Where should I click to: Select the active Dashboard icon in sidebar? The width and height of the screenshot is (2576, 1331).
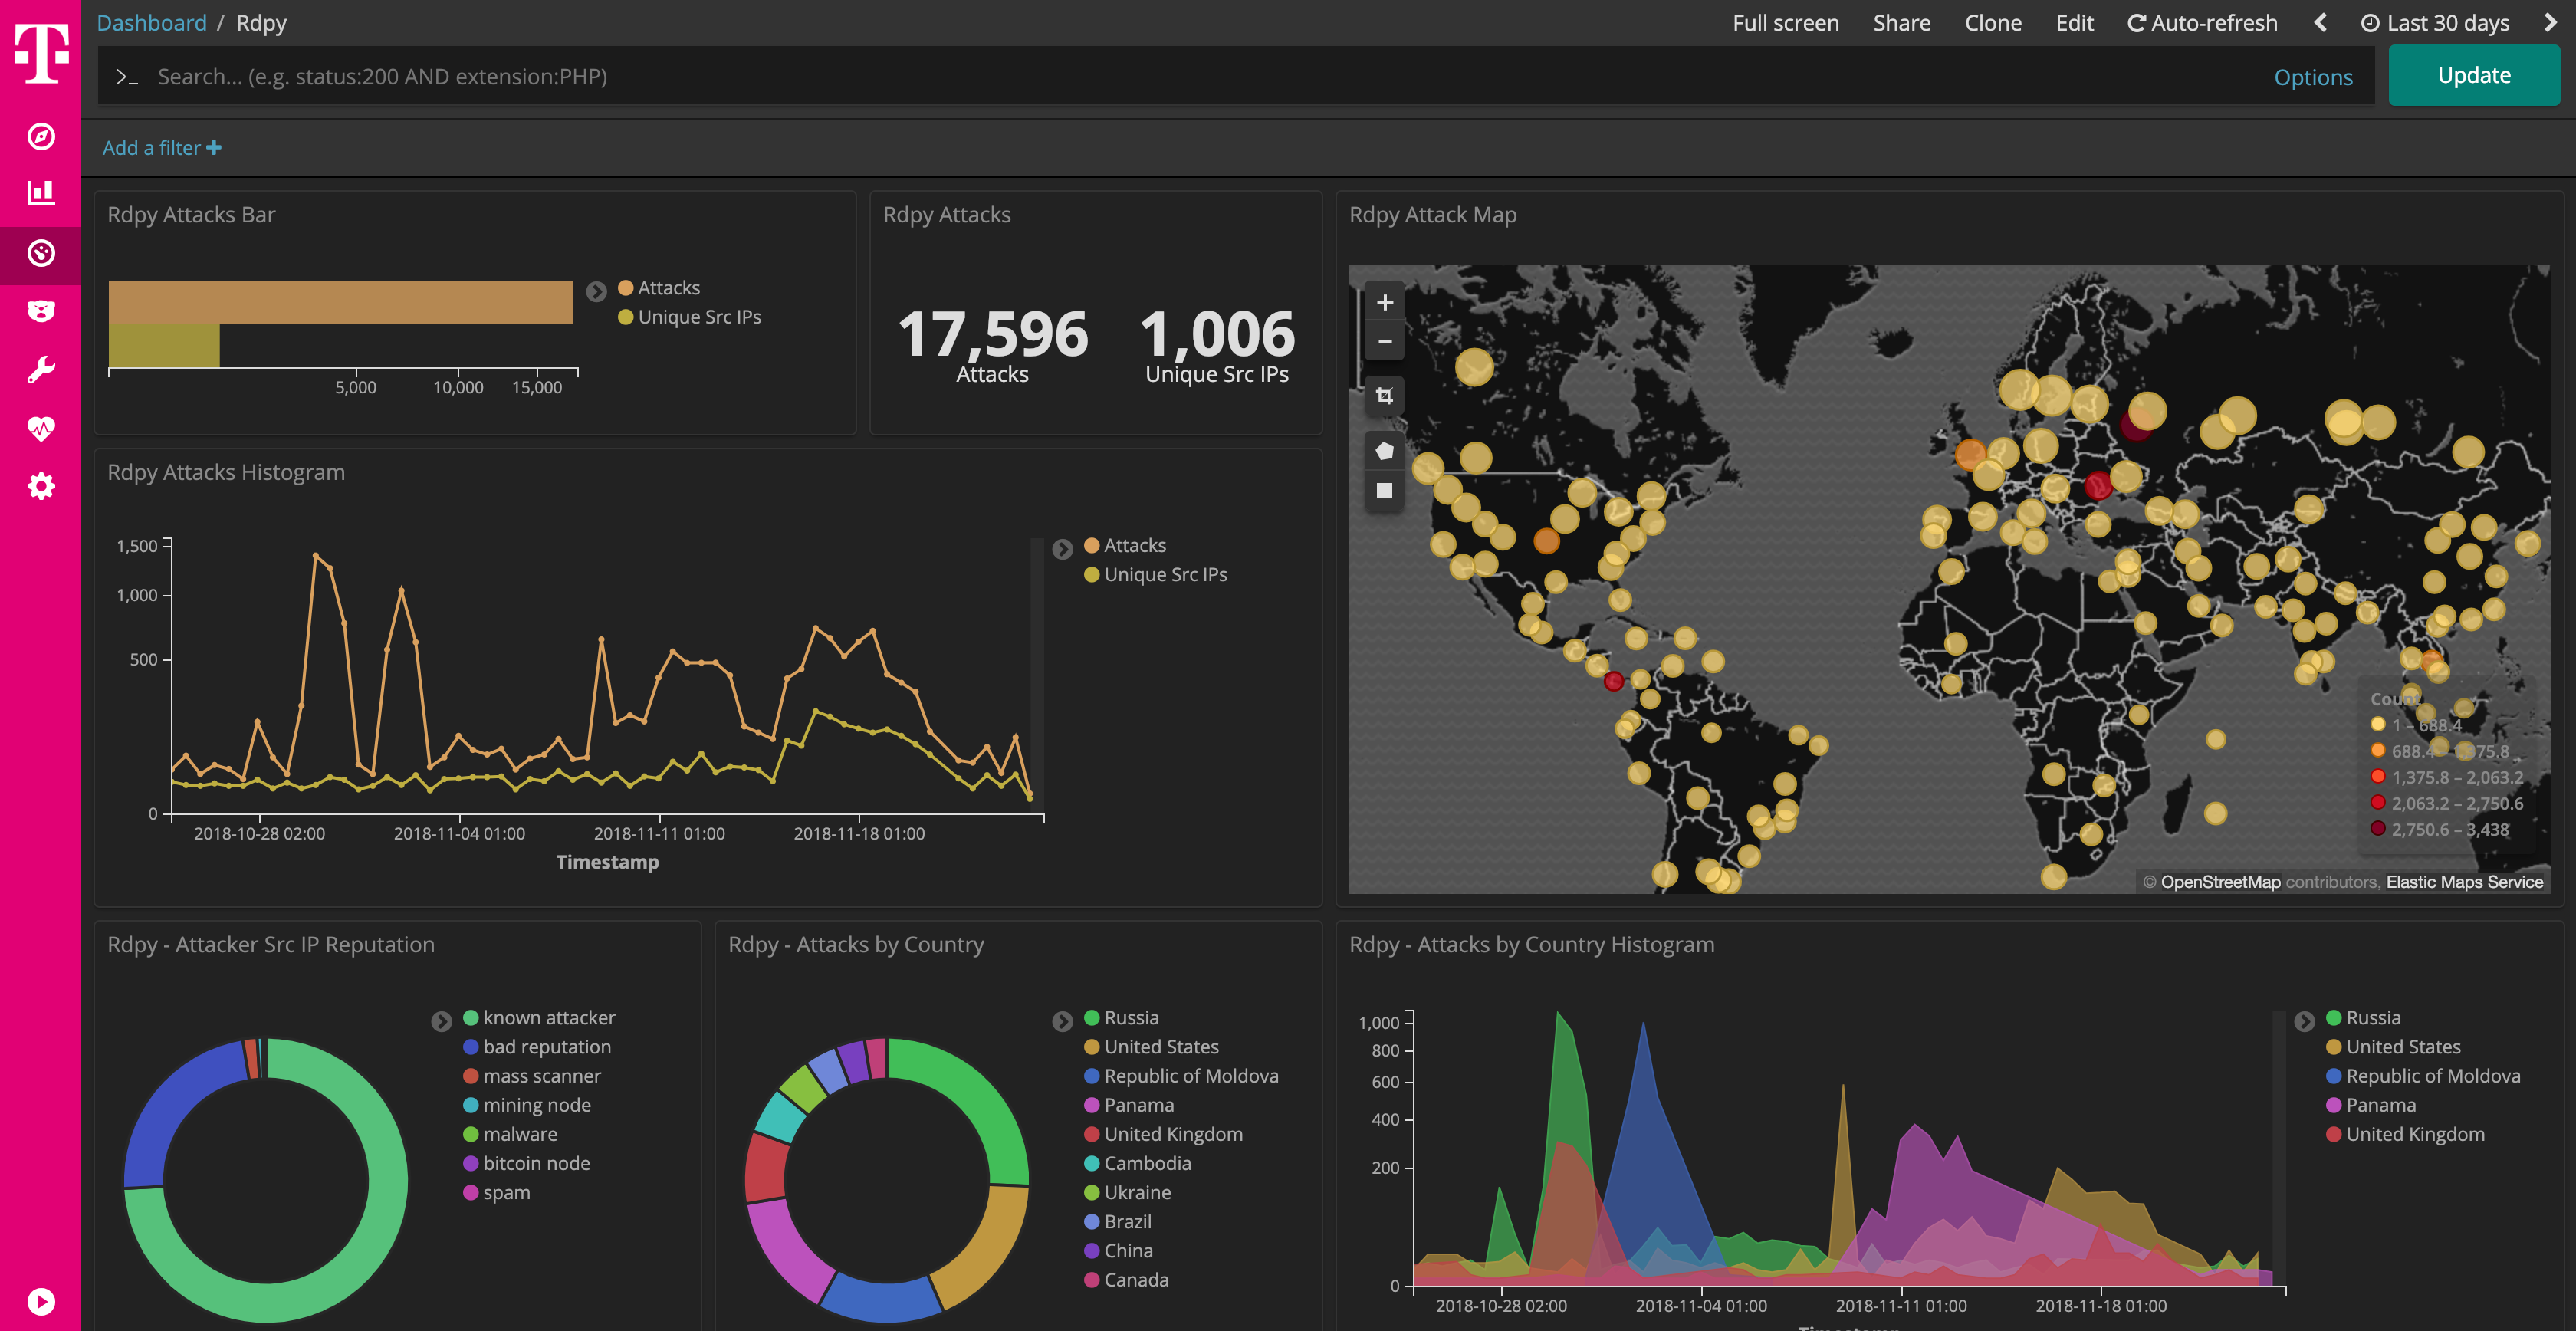[40, 254]
